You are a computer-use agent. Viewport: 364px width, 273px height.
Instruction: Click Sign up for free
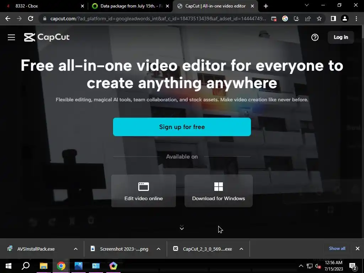coord(182,127)
